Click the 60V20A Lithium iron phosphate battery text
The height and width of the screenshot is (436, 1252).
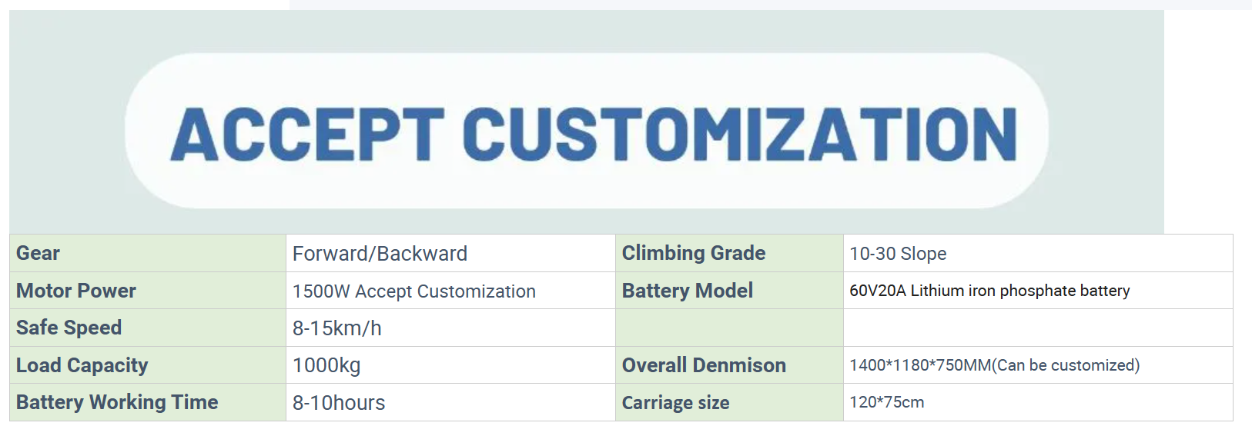pos(989,291)
